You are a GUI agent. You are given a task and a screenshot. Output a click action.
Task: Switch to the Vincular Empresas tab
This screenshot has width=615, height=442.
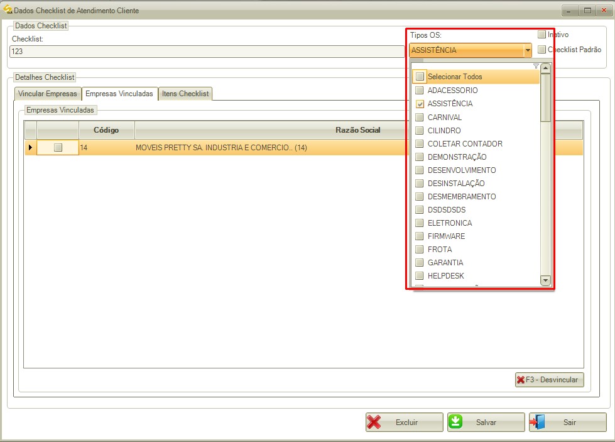click(x=47, y=93)
